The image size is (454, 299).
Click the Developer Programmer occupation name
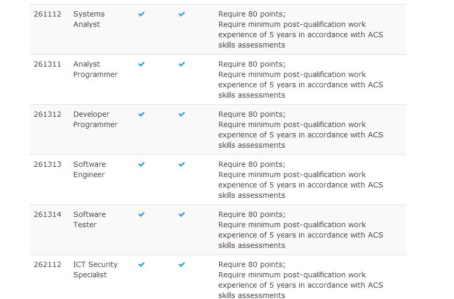95,119
